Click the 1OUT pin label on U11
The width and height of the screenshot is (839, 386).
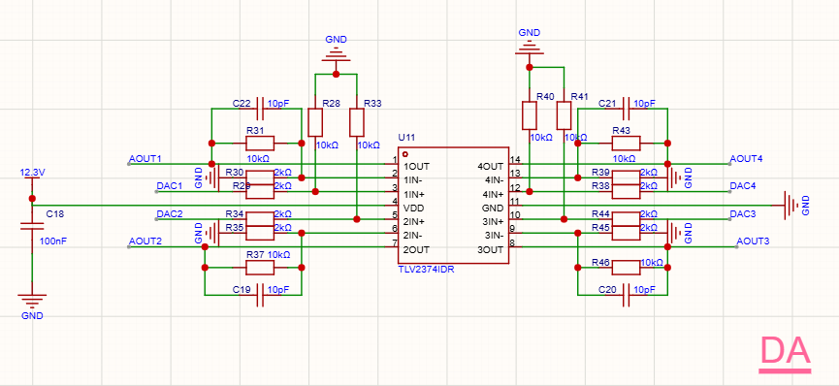(415, 166)
